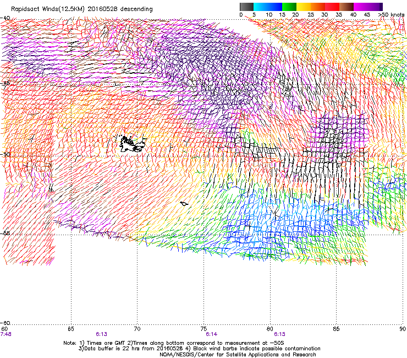Click the -45 latitude axis label
The height and width of the screenshot is (358, 407).
point(5,83)
